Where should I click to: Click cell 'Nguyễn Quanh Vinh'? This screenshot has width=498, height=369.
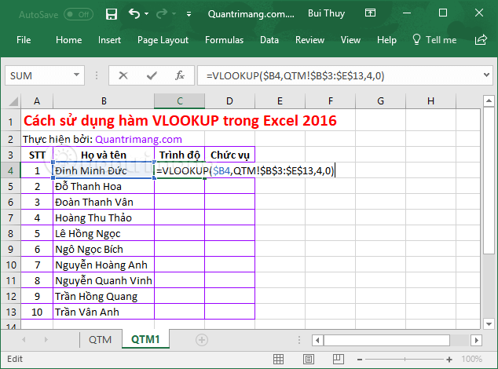coord(104,281)
